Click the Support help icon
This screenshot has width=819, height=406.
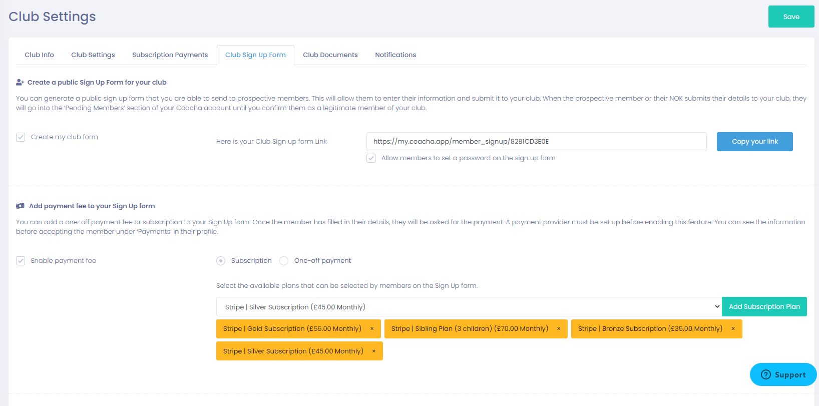tap(765, 375)
